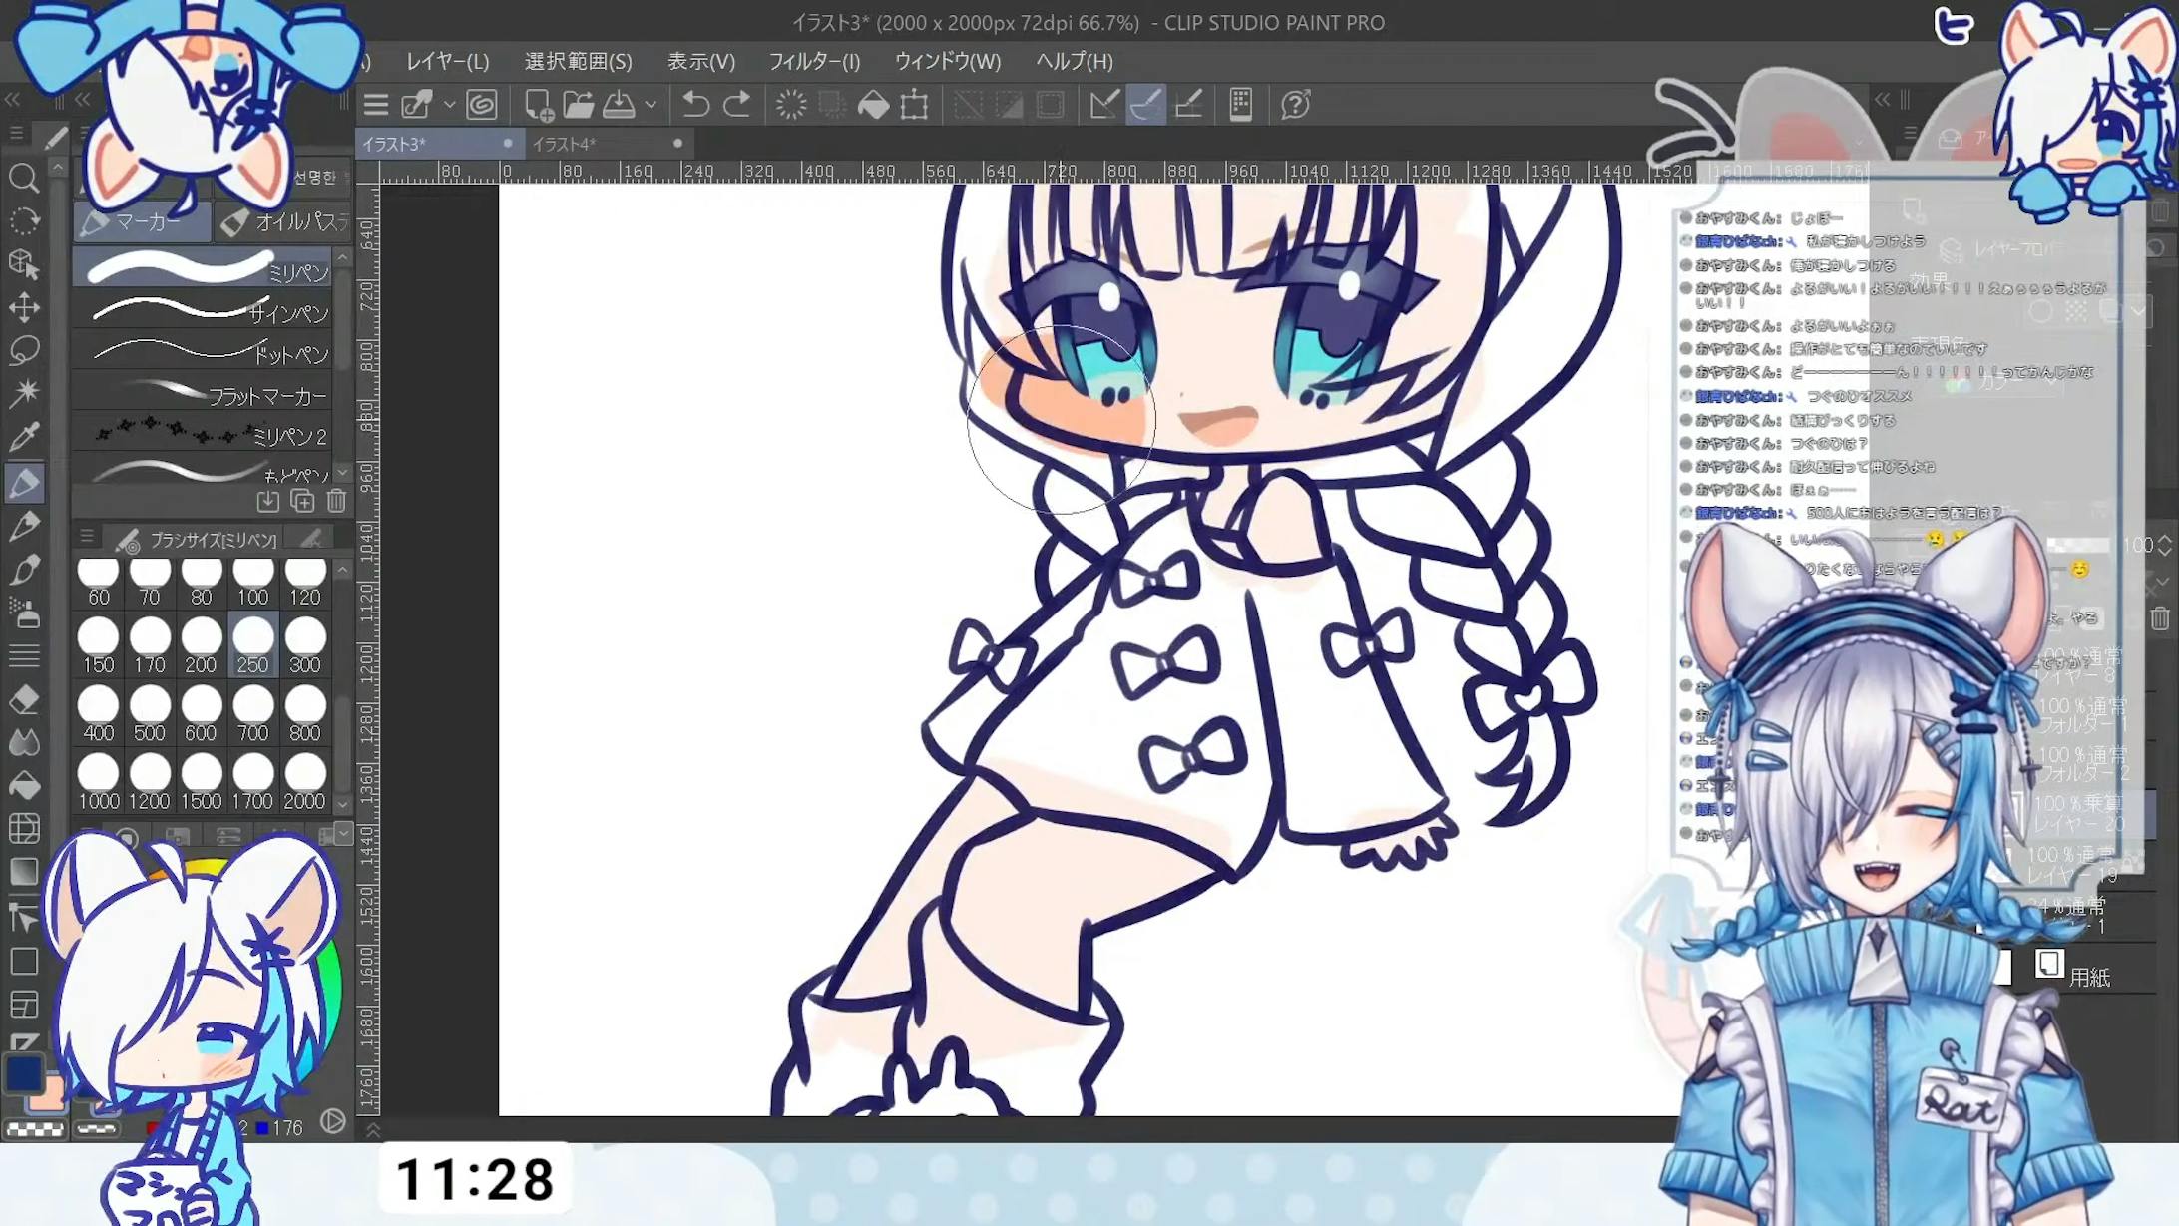Click the dark blue main color swatch
Viewport: 2179px width, 1226px height.
tap(24, 1073)
